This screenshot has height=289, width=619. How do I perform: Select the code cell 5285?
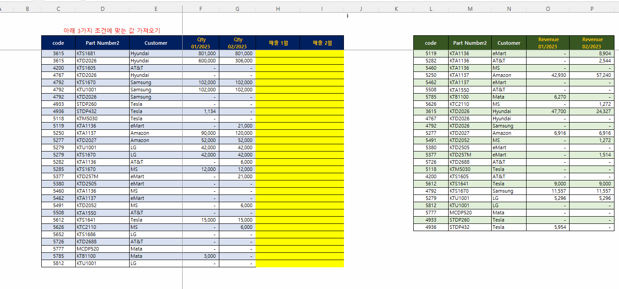(58, 169)
